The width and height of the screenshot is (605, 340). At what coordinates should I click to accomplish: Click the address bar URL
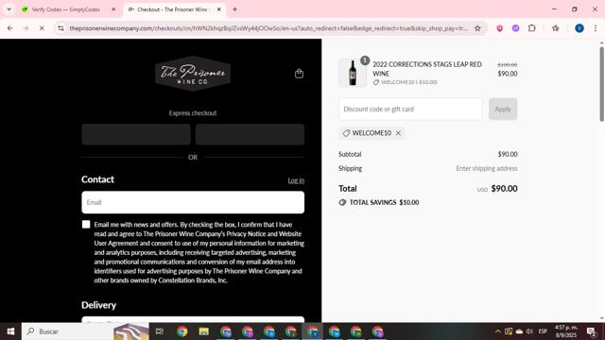[268, 28]
